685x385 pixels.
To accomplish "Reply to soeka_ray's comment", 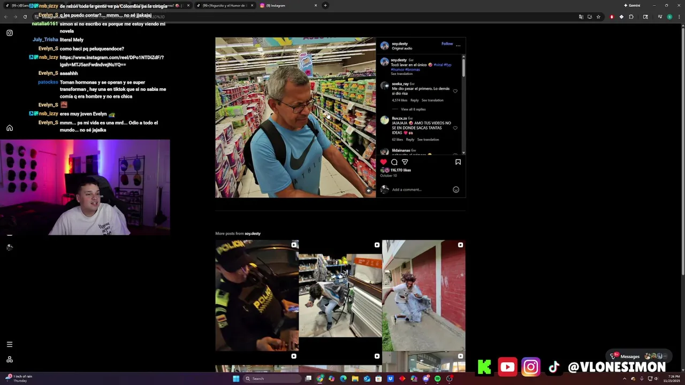I will click(414, 100).
